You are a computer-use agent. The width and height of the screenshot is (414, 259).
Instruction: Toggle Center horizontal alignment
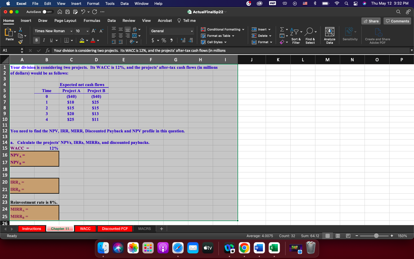[121, 36]
